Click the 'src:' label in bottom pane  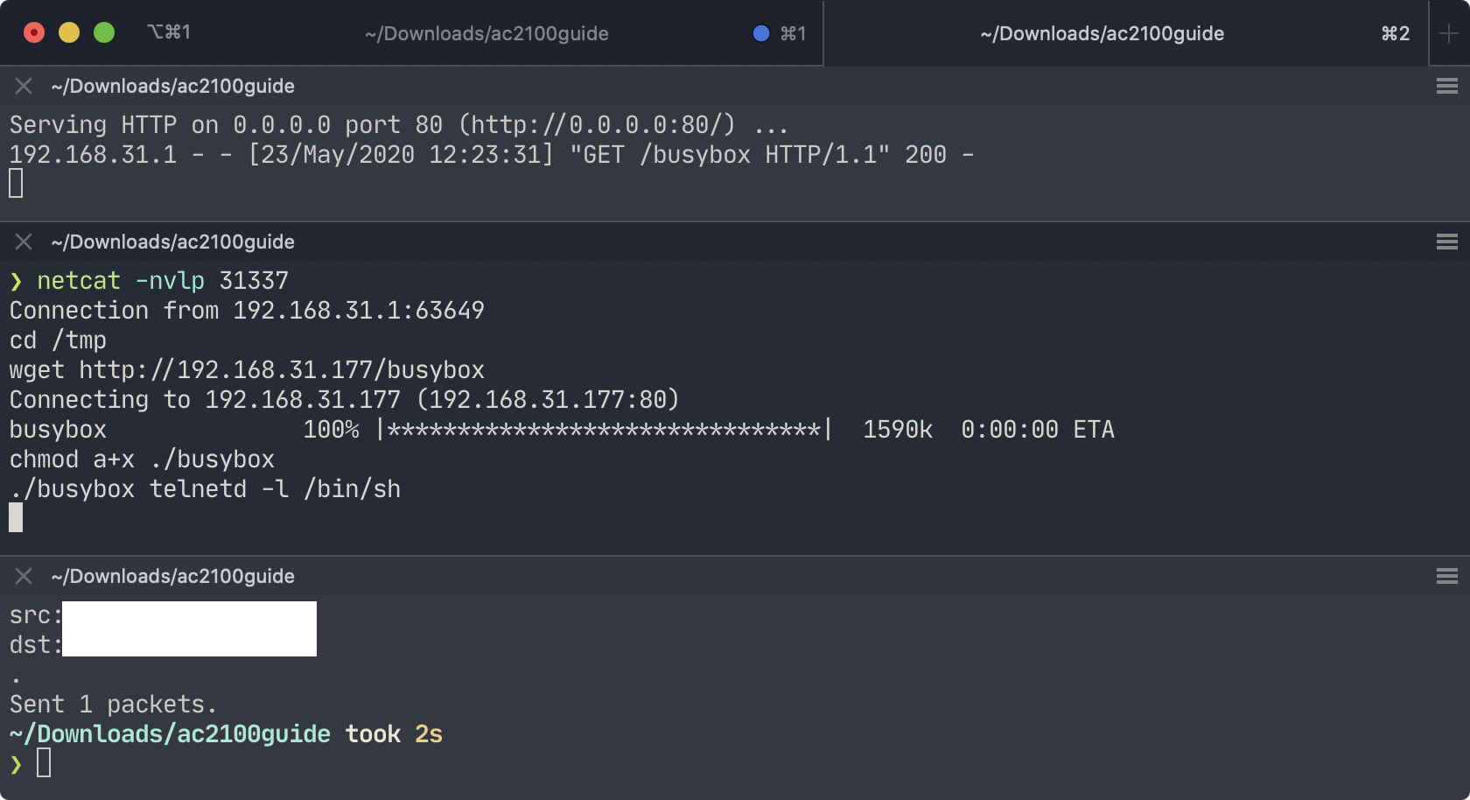point(36,615)
